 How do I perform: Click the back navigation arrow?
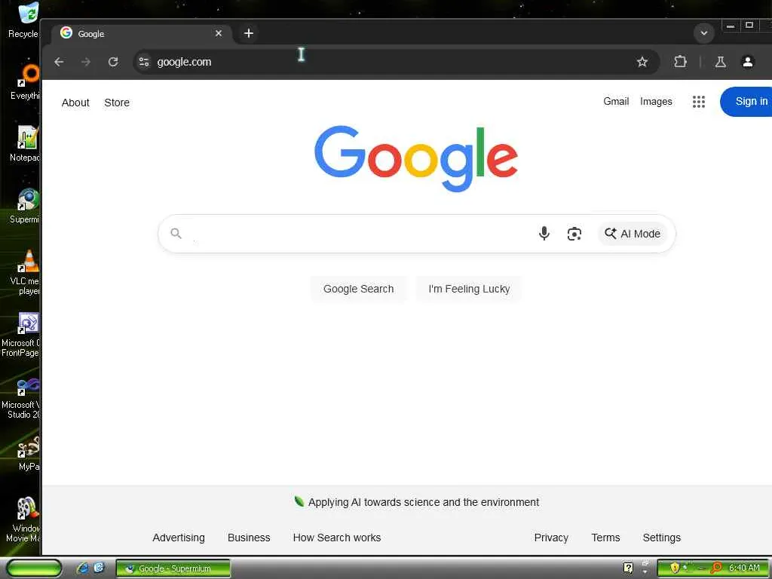pyautogui.click(x=59, y=62)
